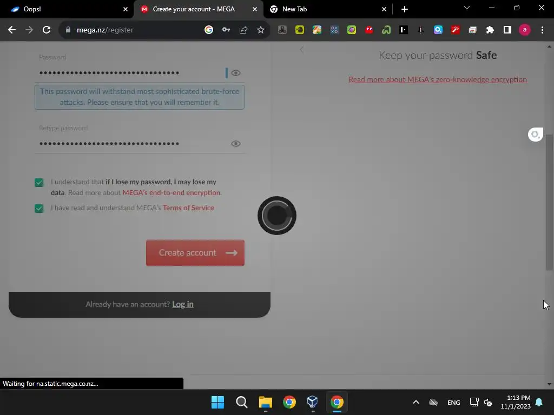Screen dimensions: 554x415
Task: Open a new browser tab
Action: (x=405, y=9)
